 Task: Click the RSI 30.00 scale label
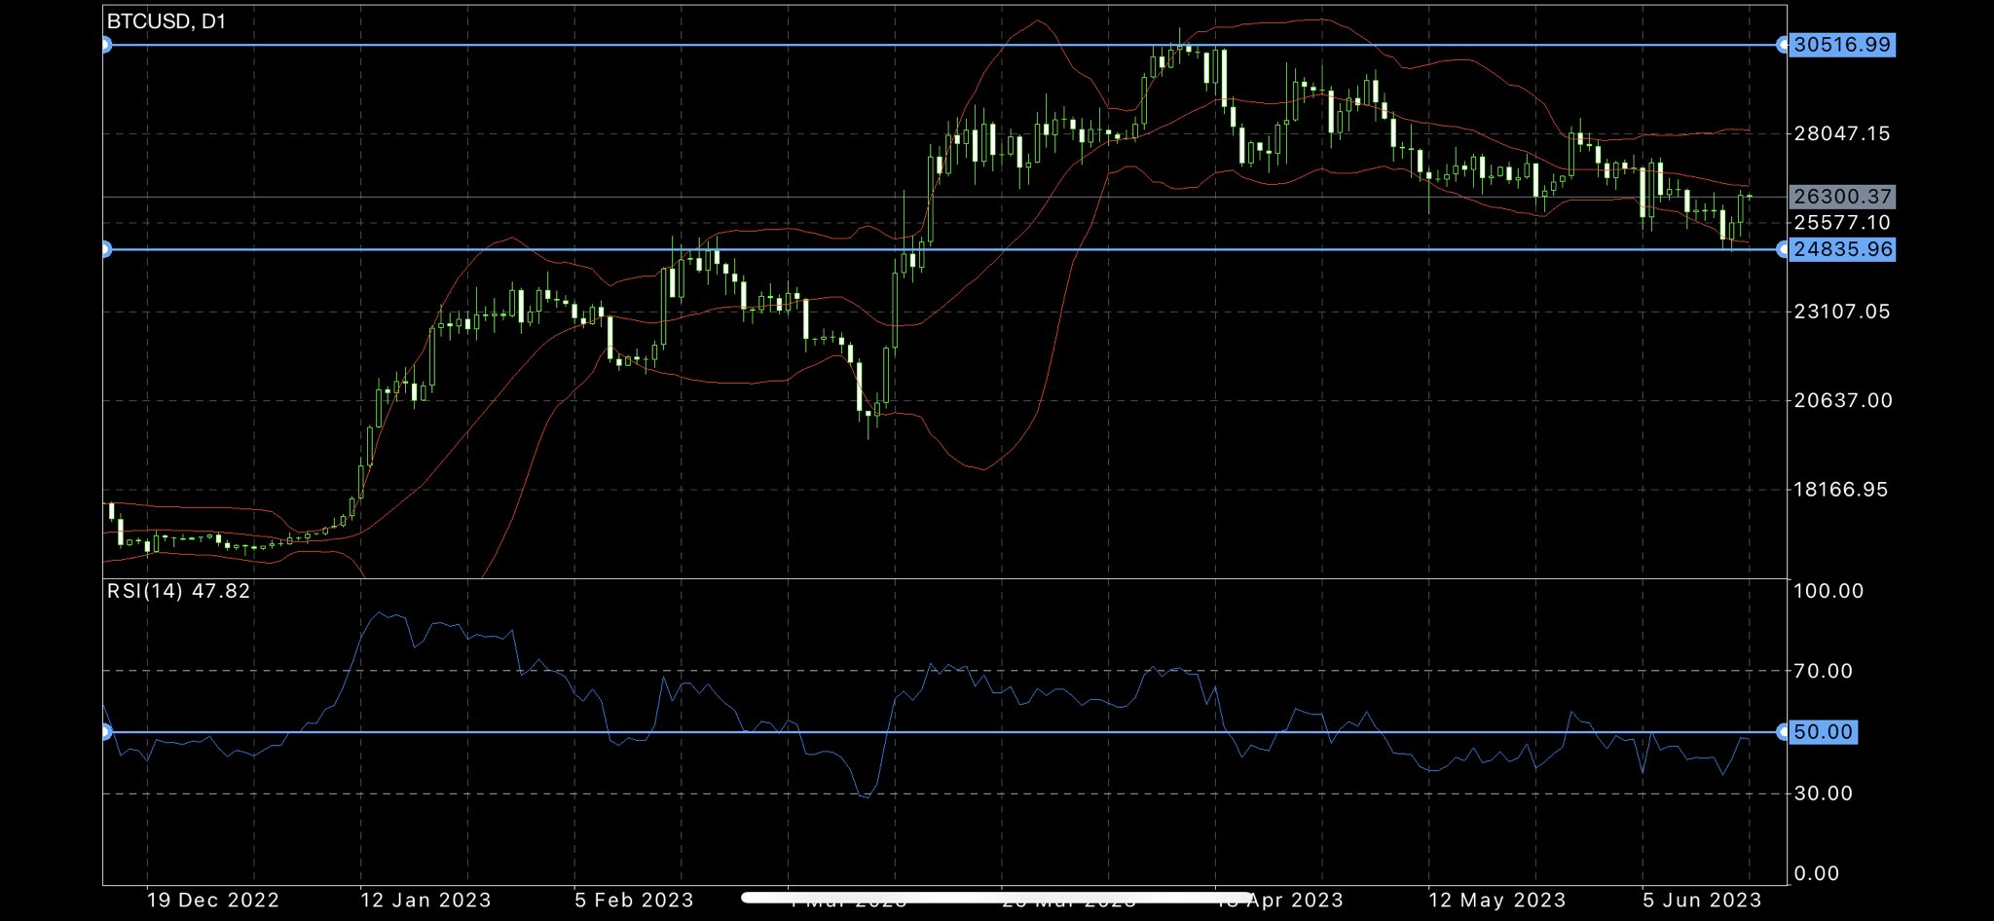pos(1823,793)
